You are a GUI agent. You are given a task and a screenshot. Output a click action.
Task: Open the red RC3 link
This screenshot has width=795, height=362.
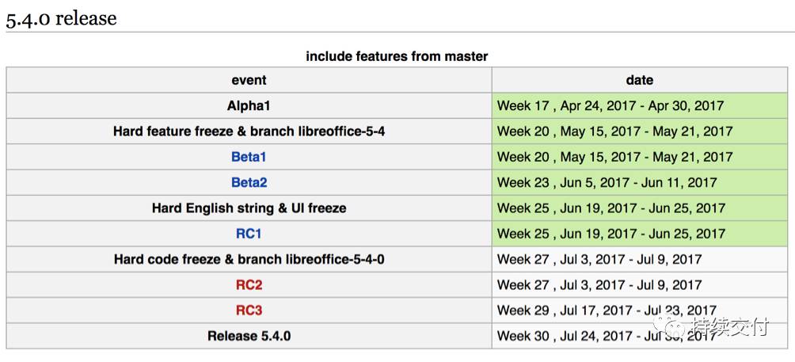pyautogui.click(x=249, y=311)
